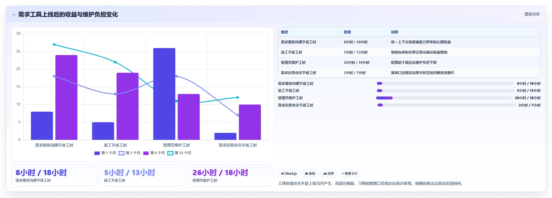Click the 需求重复沟通节省工时 table row label
552x198 pixels.
[298, 42]
